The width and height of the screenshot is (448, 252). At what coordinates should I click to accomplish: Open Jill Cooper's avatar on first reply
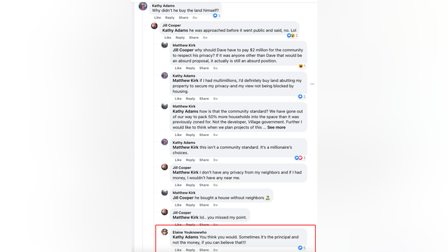[154, 26]
